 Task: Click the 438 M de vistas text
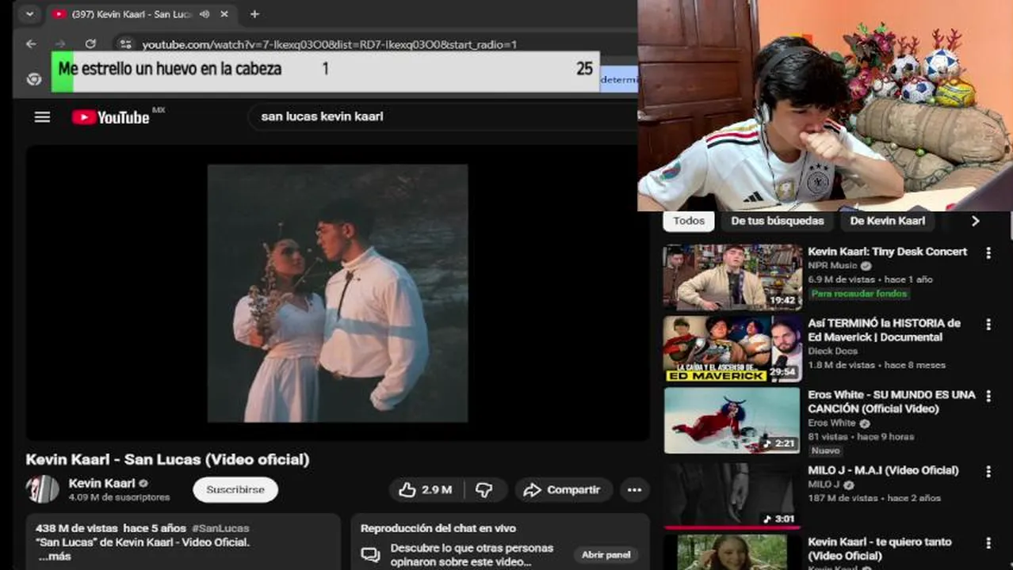tap(77, 528)
